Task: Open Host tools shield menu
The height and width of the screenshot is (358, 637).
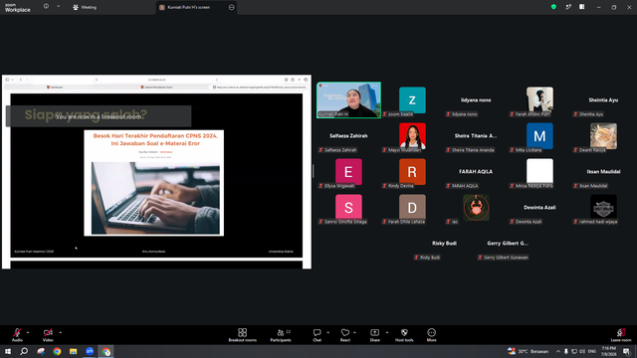Action: click(404, 335)
